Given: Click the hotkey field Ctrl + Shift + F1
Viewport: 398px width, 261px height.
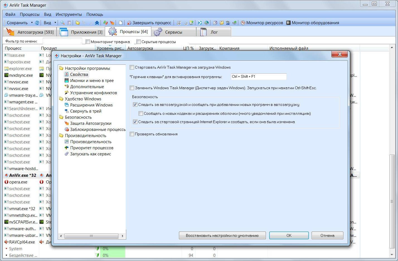Looking at the screenshot, I should tap(259, 76).
